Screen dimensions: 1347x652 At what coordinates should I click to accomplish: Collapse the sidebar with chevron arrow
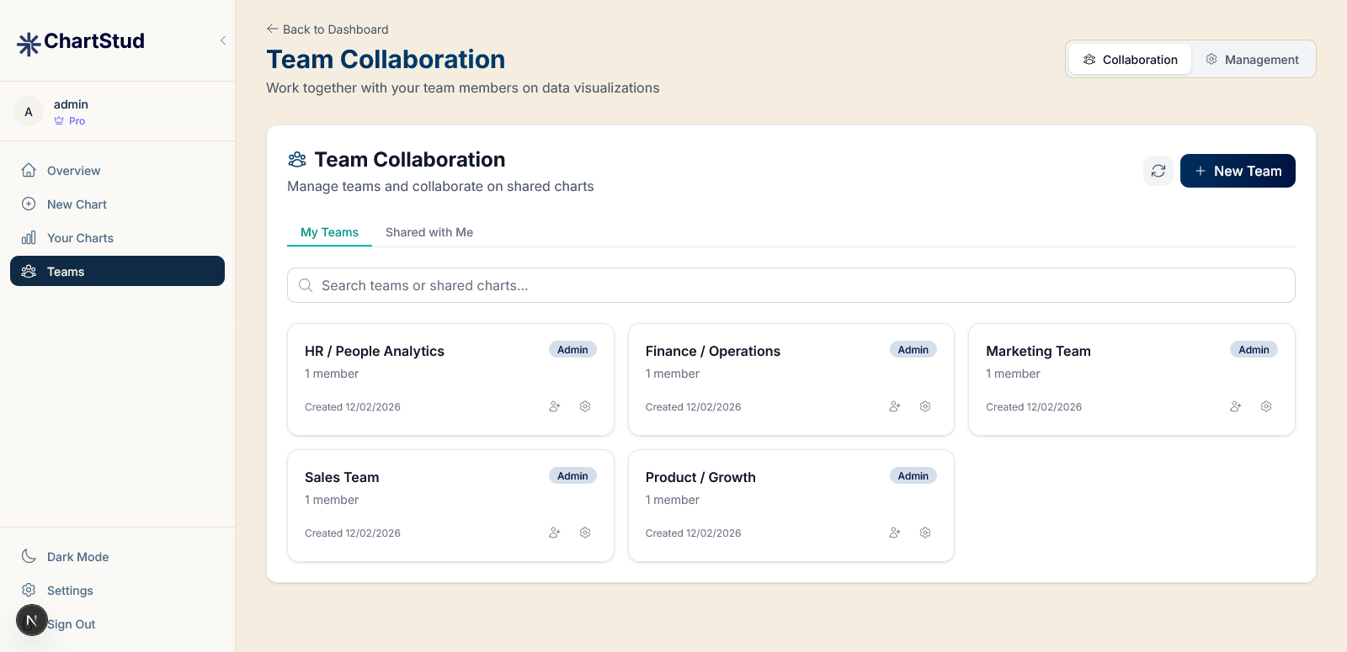coord(223,40)
